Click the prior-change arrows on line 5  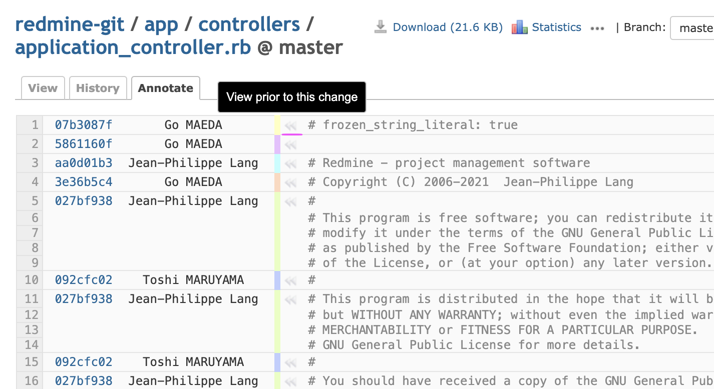coord(291,201)
